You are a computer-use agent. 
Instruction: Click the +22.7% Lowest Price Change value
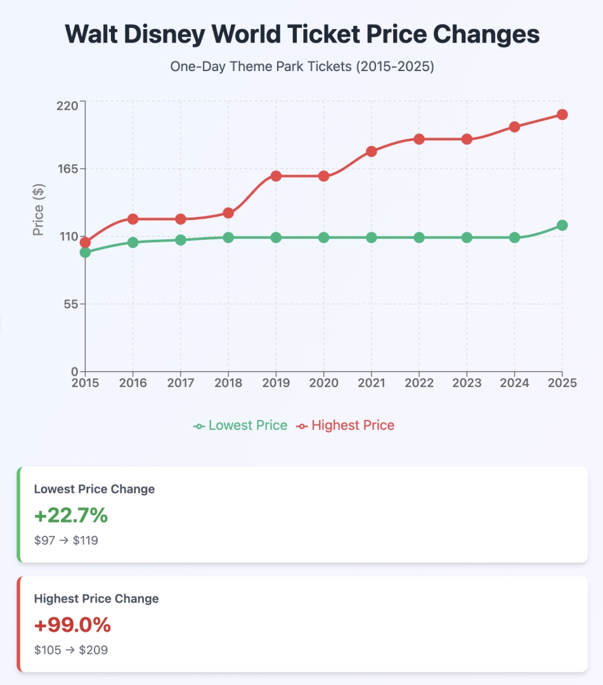point(71,516)
